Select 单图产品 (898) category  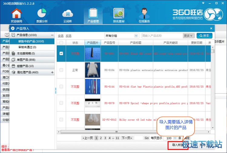(32, 60)
